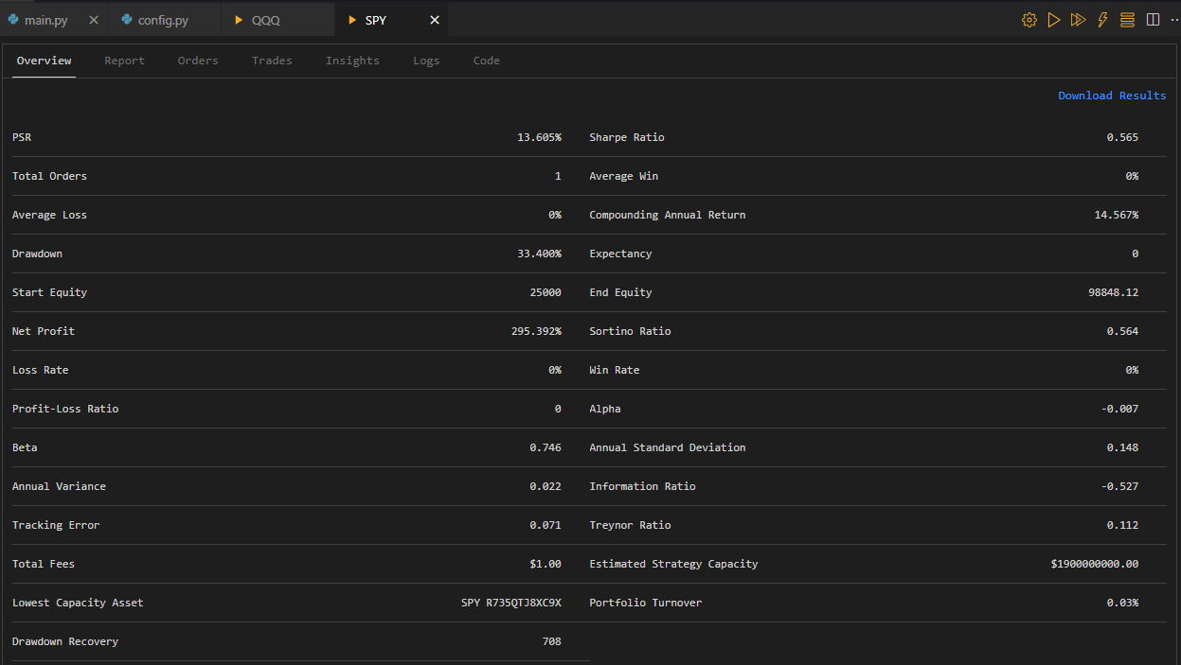
Task: Select the Average Loss label
Action: point(49,215)
